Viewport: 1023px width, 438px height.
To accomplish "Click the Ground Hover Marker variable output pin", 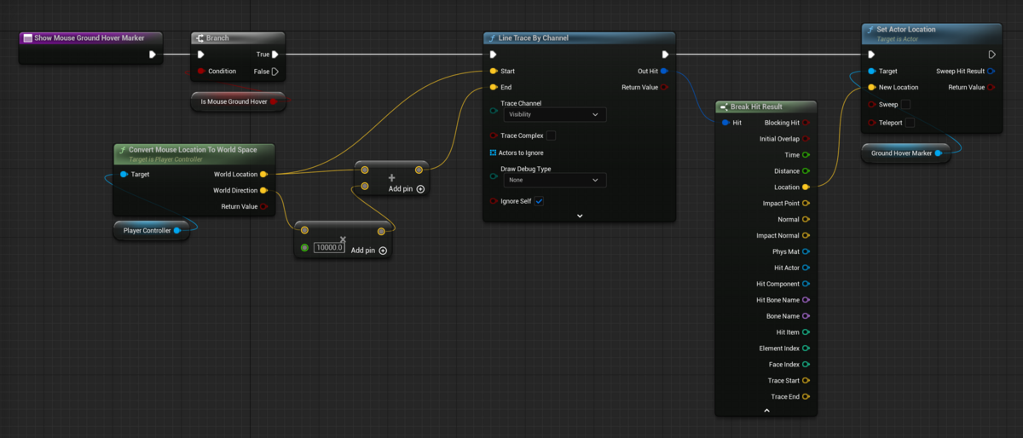I will coord(939,153).
